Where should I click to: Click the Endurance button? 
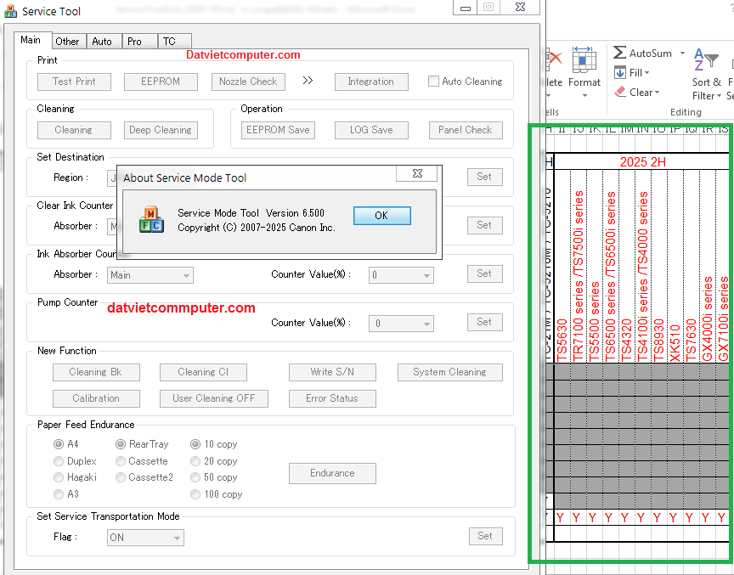pos(332,473)
